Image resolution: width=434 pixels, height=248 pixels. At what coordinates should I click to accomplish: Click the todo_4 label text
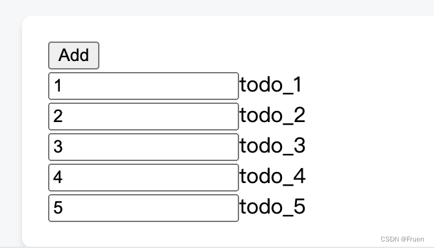tap(272, 177)
